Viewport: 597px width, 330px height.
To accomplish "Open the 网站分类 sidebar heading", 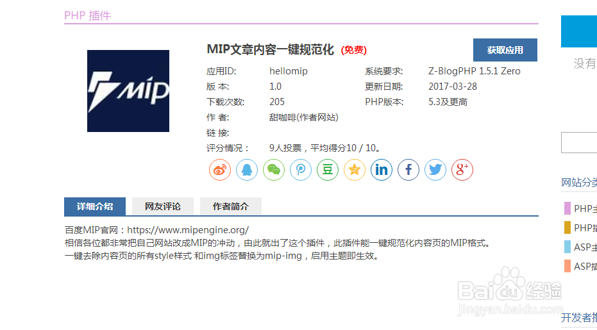I will (579, 183).
